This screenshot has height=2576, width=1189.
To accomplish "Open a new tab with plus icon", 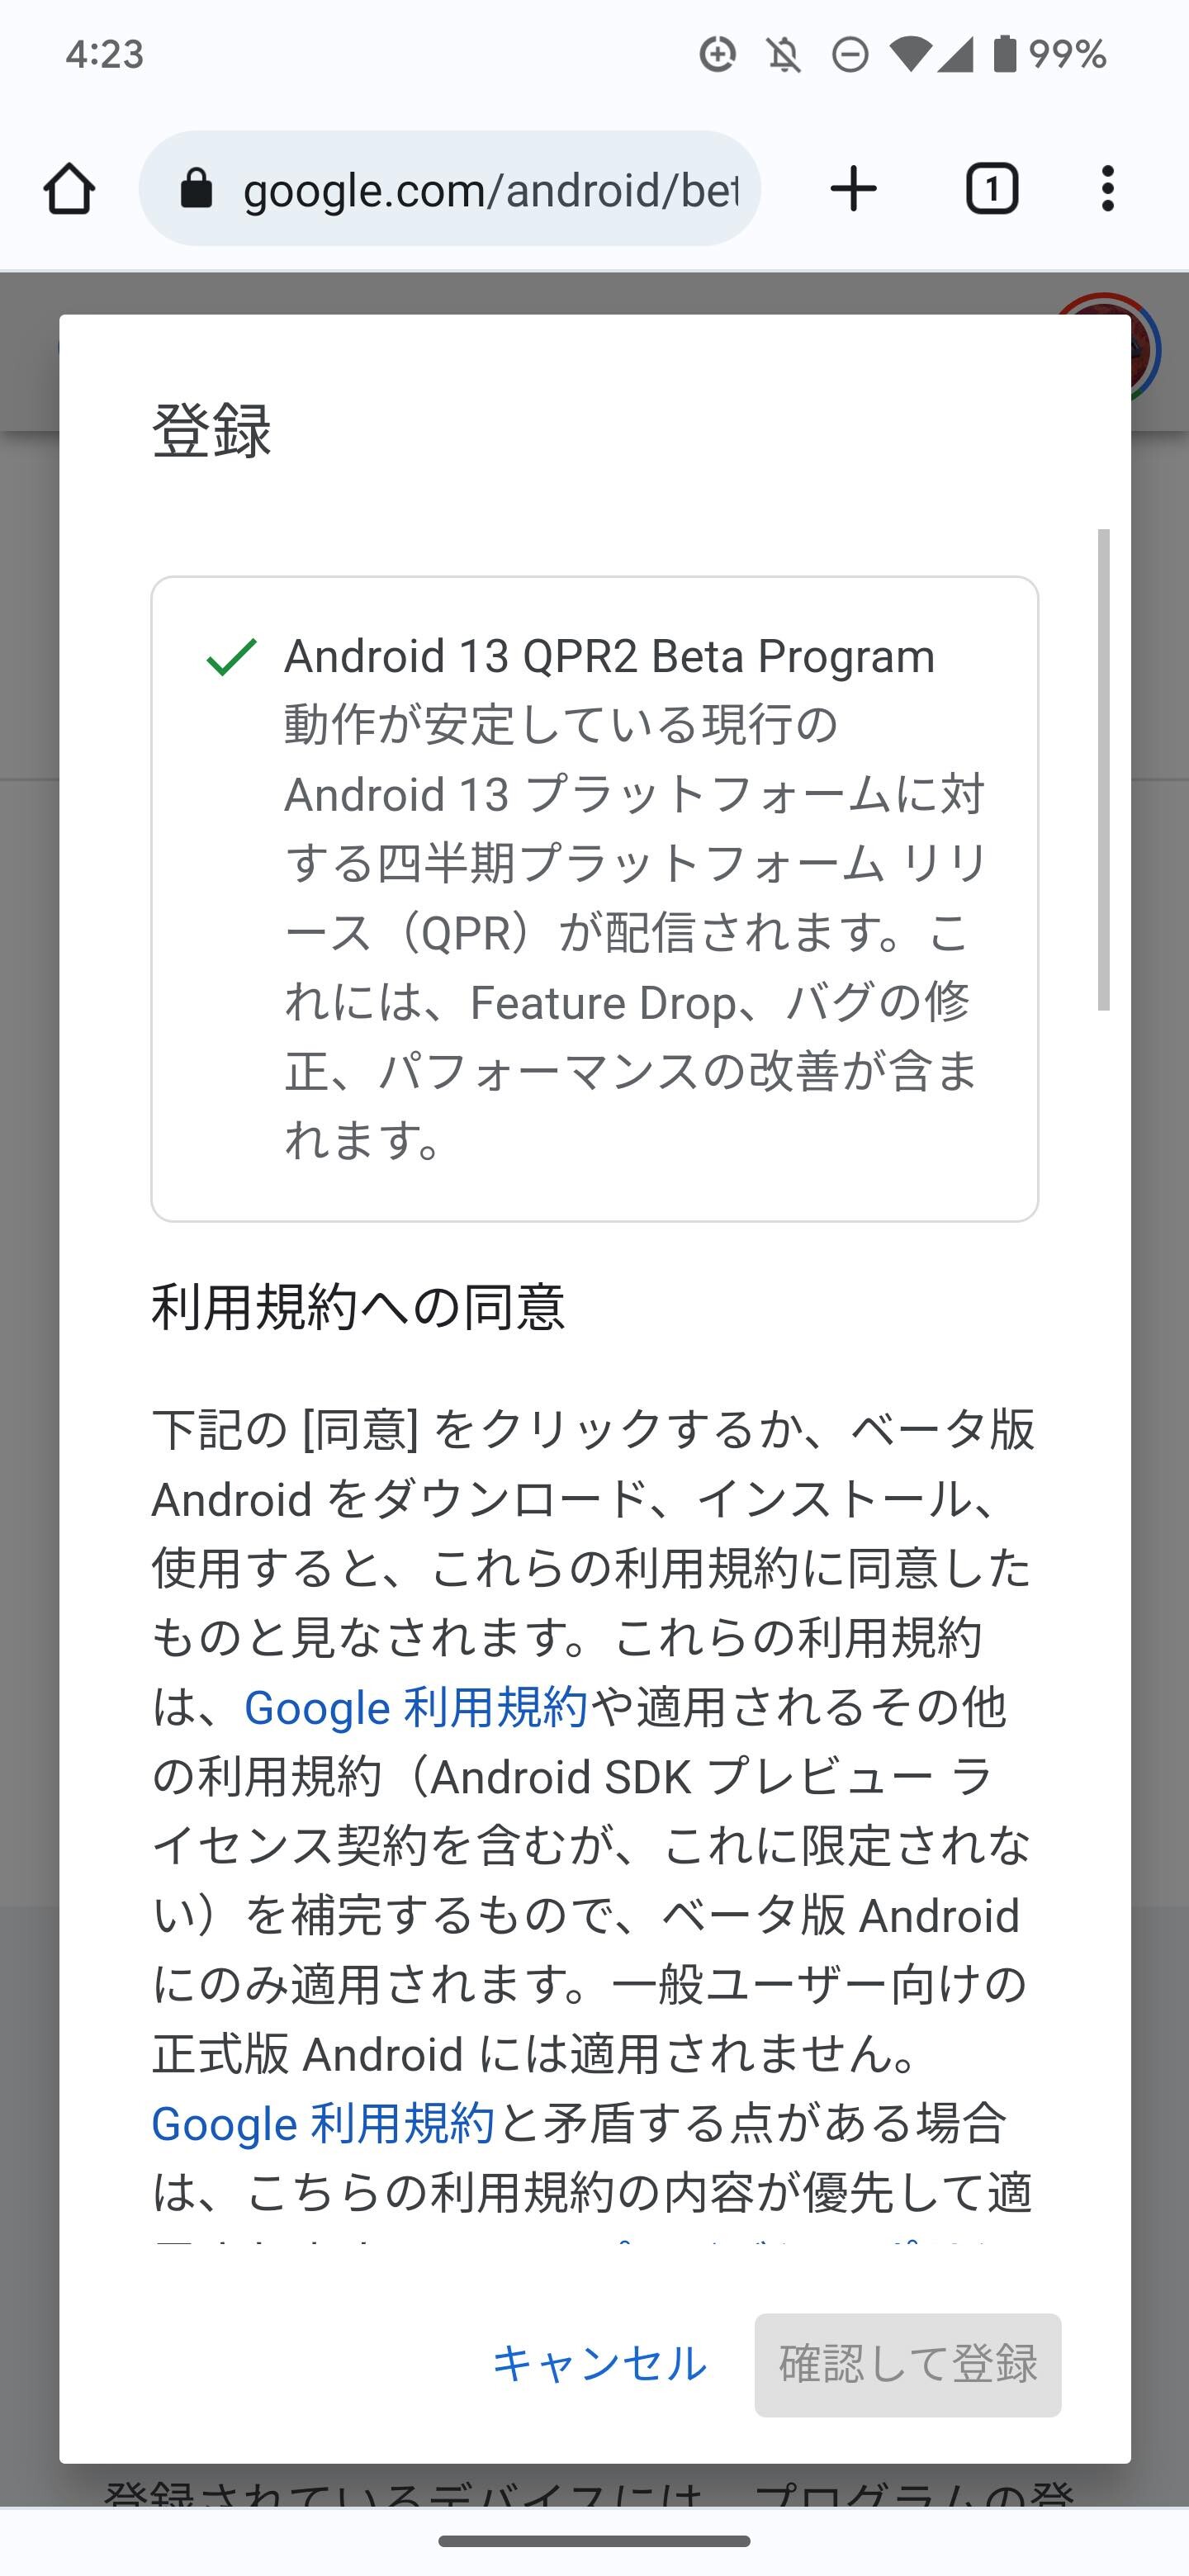I will (x=853, y=189).
